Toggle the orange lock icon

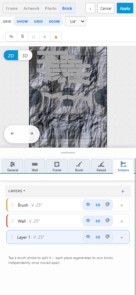point(56,37)
